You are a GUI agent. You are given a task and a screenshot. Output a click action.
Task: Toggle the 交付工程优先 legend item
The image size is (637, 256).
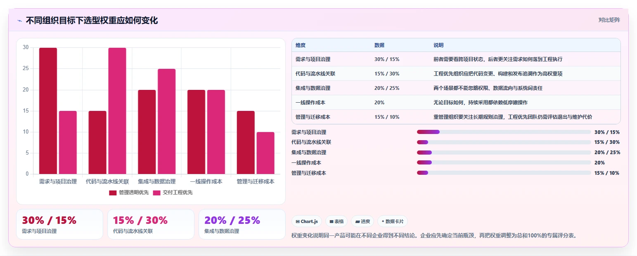pos(173,193)
